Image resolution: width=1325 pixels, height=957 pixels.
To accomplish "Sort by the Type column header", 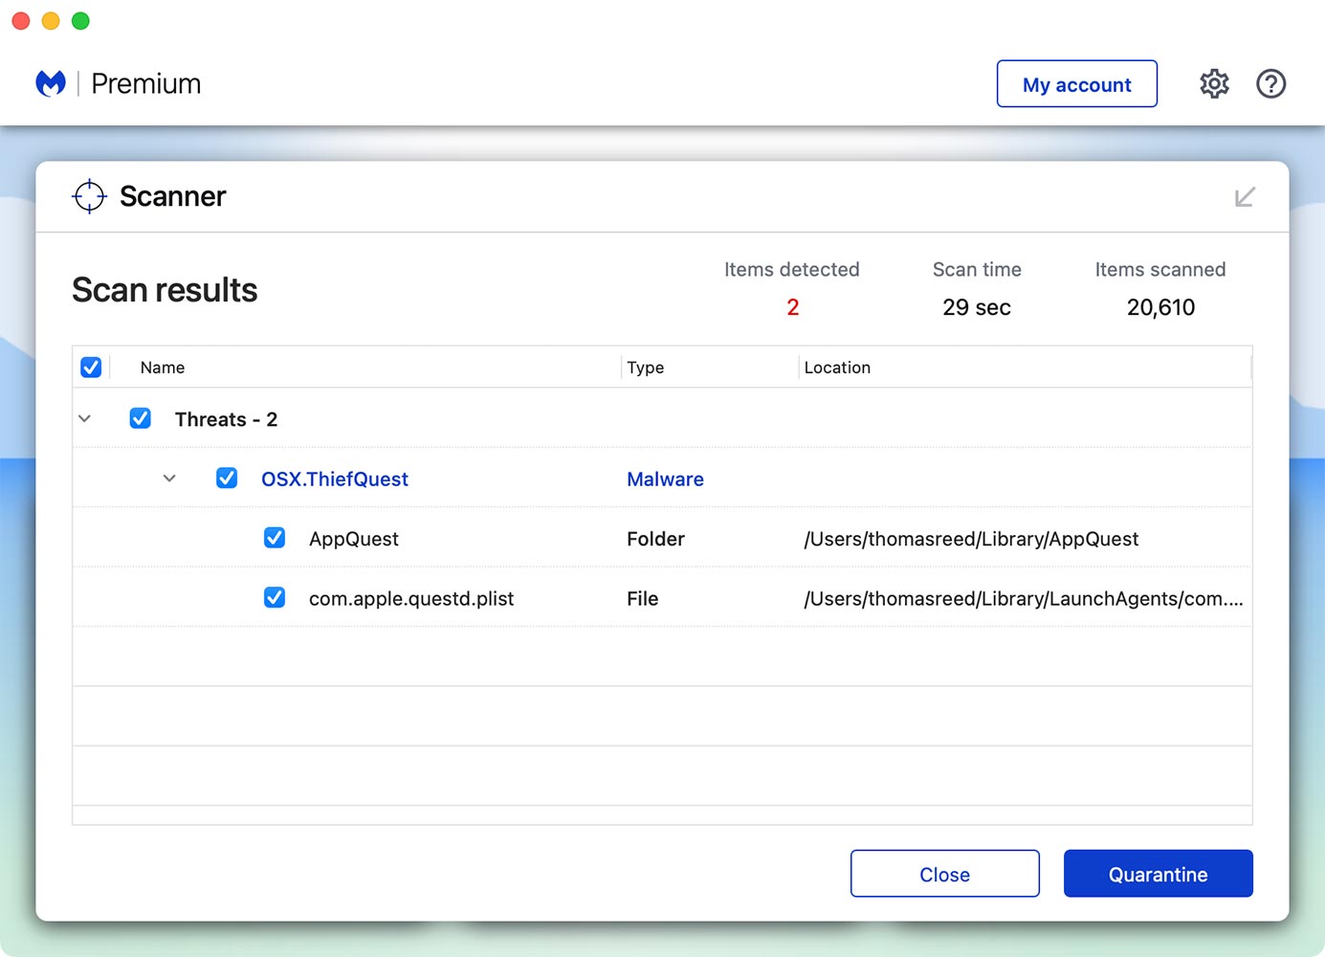I will tap(646, 367).
